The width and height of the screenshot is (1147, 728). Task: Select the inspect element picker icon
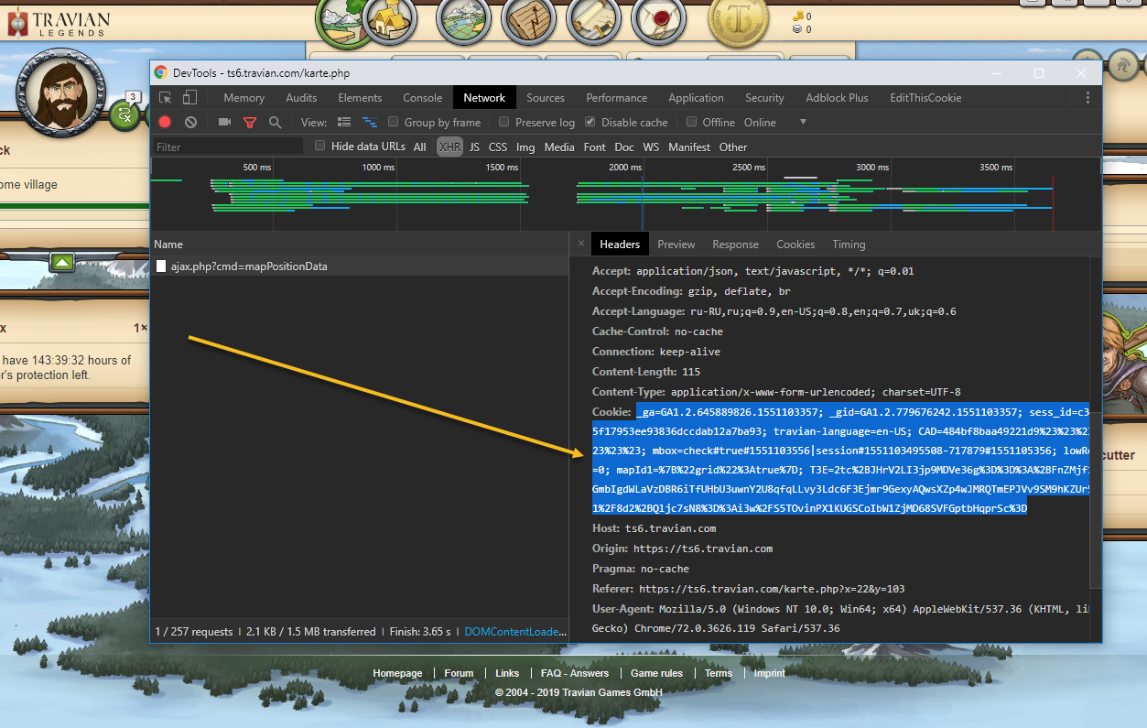[x=165, y=97]
